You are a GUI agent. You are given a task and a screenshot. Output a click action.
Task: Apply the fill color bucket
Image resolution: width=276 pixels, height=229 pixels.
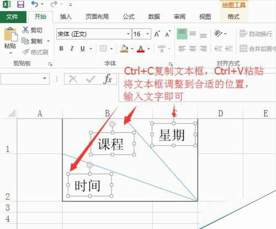(x=124, y=49)
